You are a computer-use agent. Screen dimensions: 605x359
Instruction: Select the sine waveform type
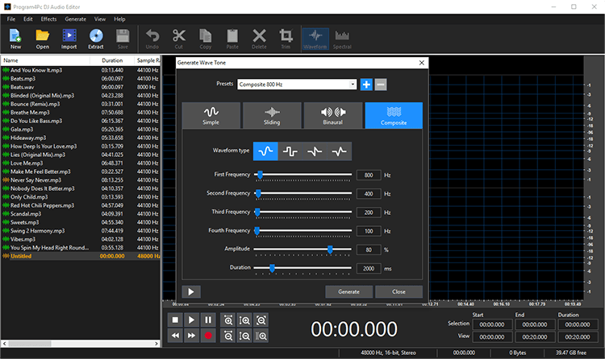click(x=265, y=150)
